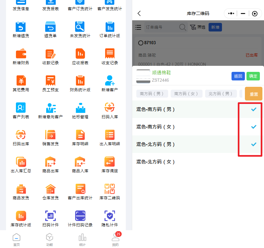
Task: Launch the 库存调拨 stock transfer icon
Action: 110,162
